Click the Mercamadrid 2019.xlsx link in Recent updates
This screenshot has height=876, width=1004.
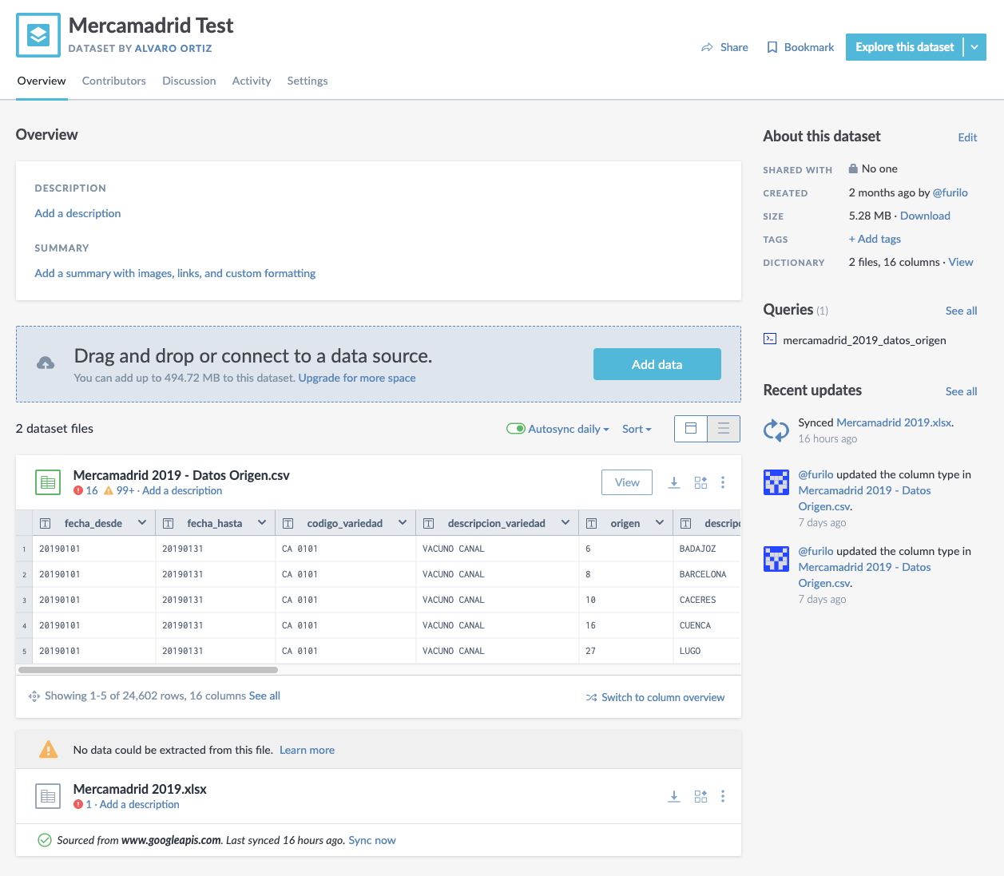pyautogui.click(x=894, y=422)
